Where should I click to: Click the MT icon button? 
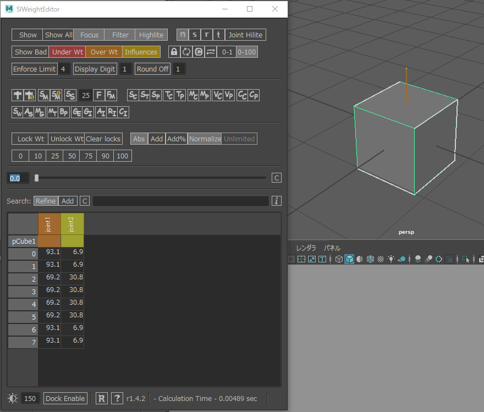pyautogui.click(x=52, y=112)
